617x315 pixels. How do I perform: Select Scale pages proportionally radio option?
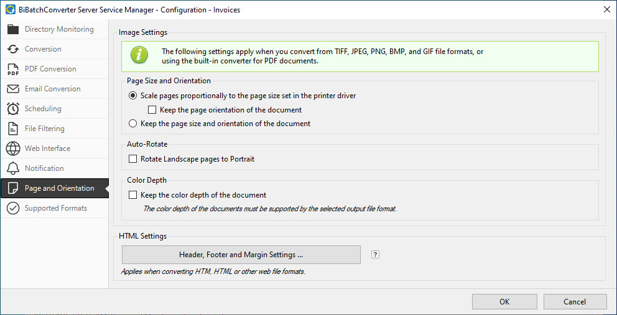132,96
